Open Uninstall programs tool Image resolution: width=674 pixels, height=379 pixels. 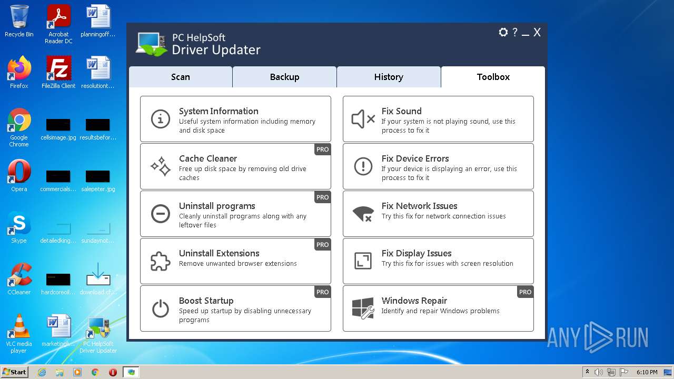(235, 214)
